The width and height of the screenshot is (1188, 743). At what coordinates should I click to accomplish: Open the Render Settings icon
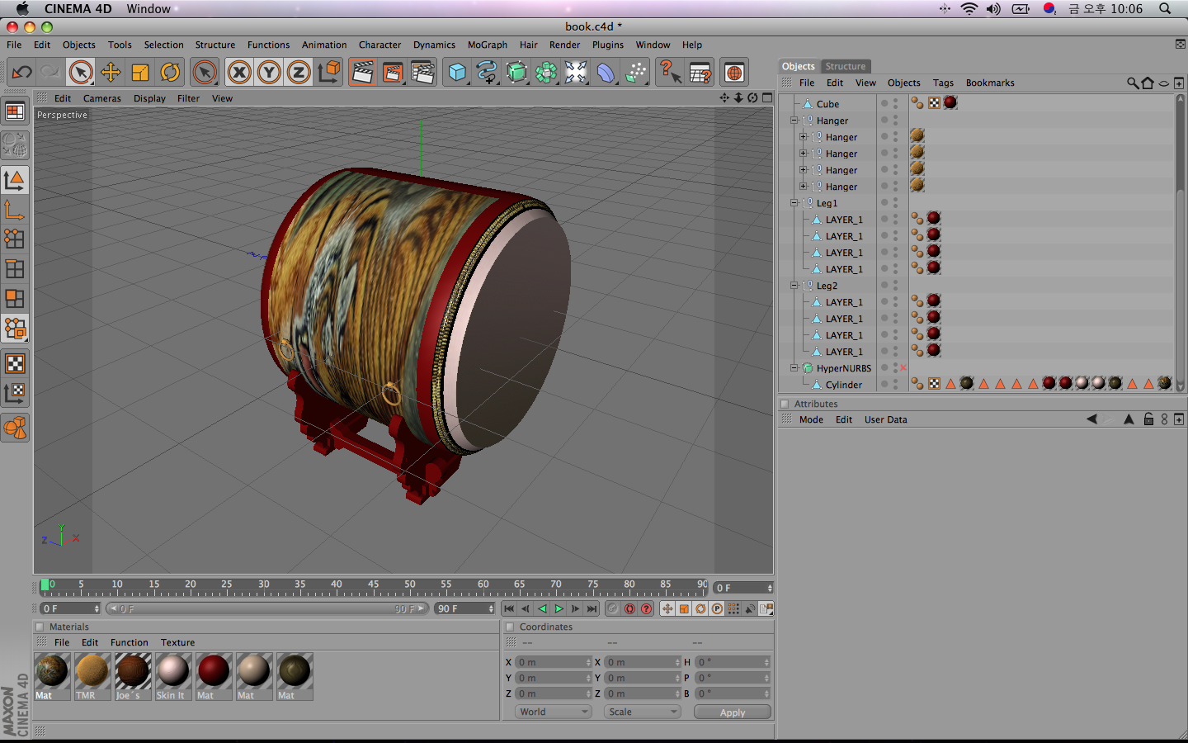422,73
